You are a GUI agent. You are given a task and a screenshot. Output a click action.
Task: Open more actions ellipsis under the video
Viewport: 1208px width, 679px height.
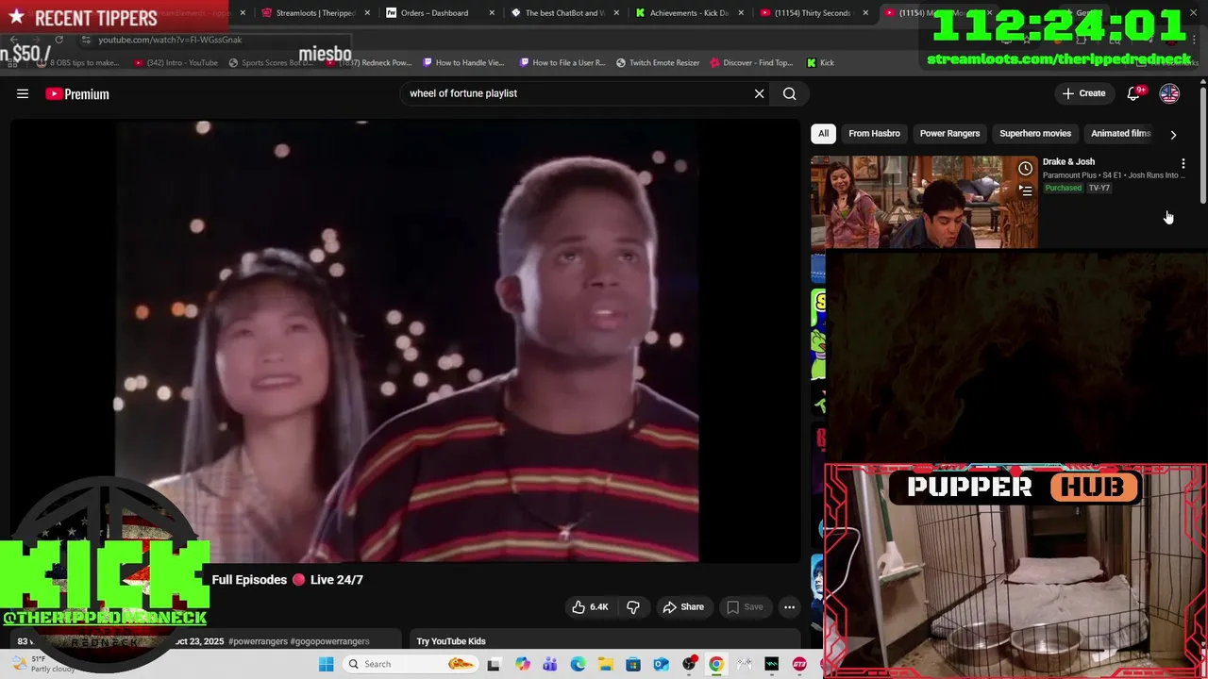click(790, 606)
